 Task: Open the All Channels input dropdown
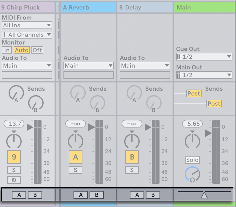27,35
